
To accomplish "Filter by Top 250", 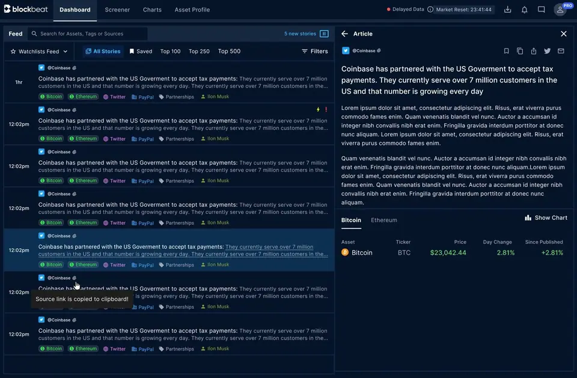I will [x=199, y=51].
